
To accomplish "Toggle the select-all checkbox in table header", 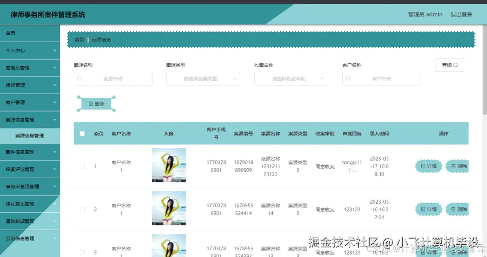I will point(82,134).
